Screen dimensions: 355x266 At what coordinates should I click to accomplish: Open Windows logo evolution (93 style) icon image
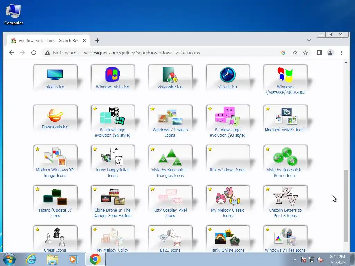pyautogui.click(x=227, y=116)
